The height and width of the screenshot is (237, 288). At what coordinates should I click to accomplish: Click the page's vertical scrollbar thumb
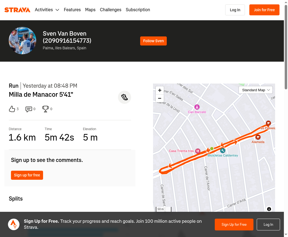pos(286,47)
